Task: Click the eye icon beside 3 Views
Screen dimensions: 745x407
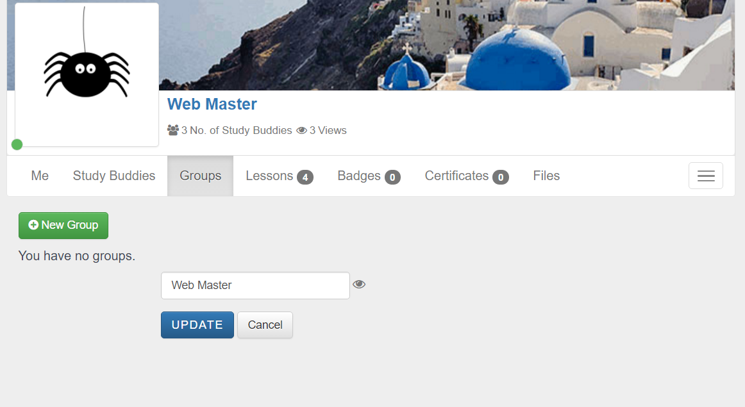Action: pyautogui.click(x=302, y=130)
